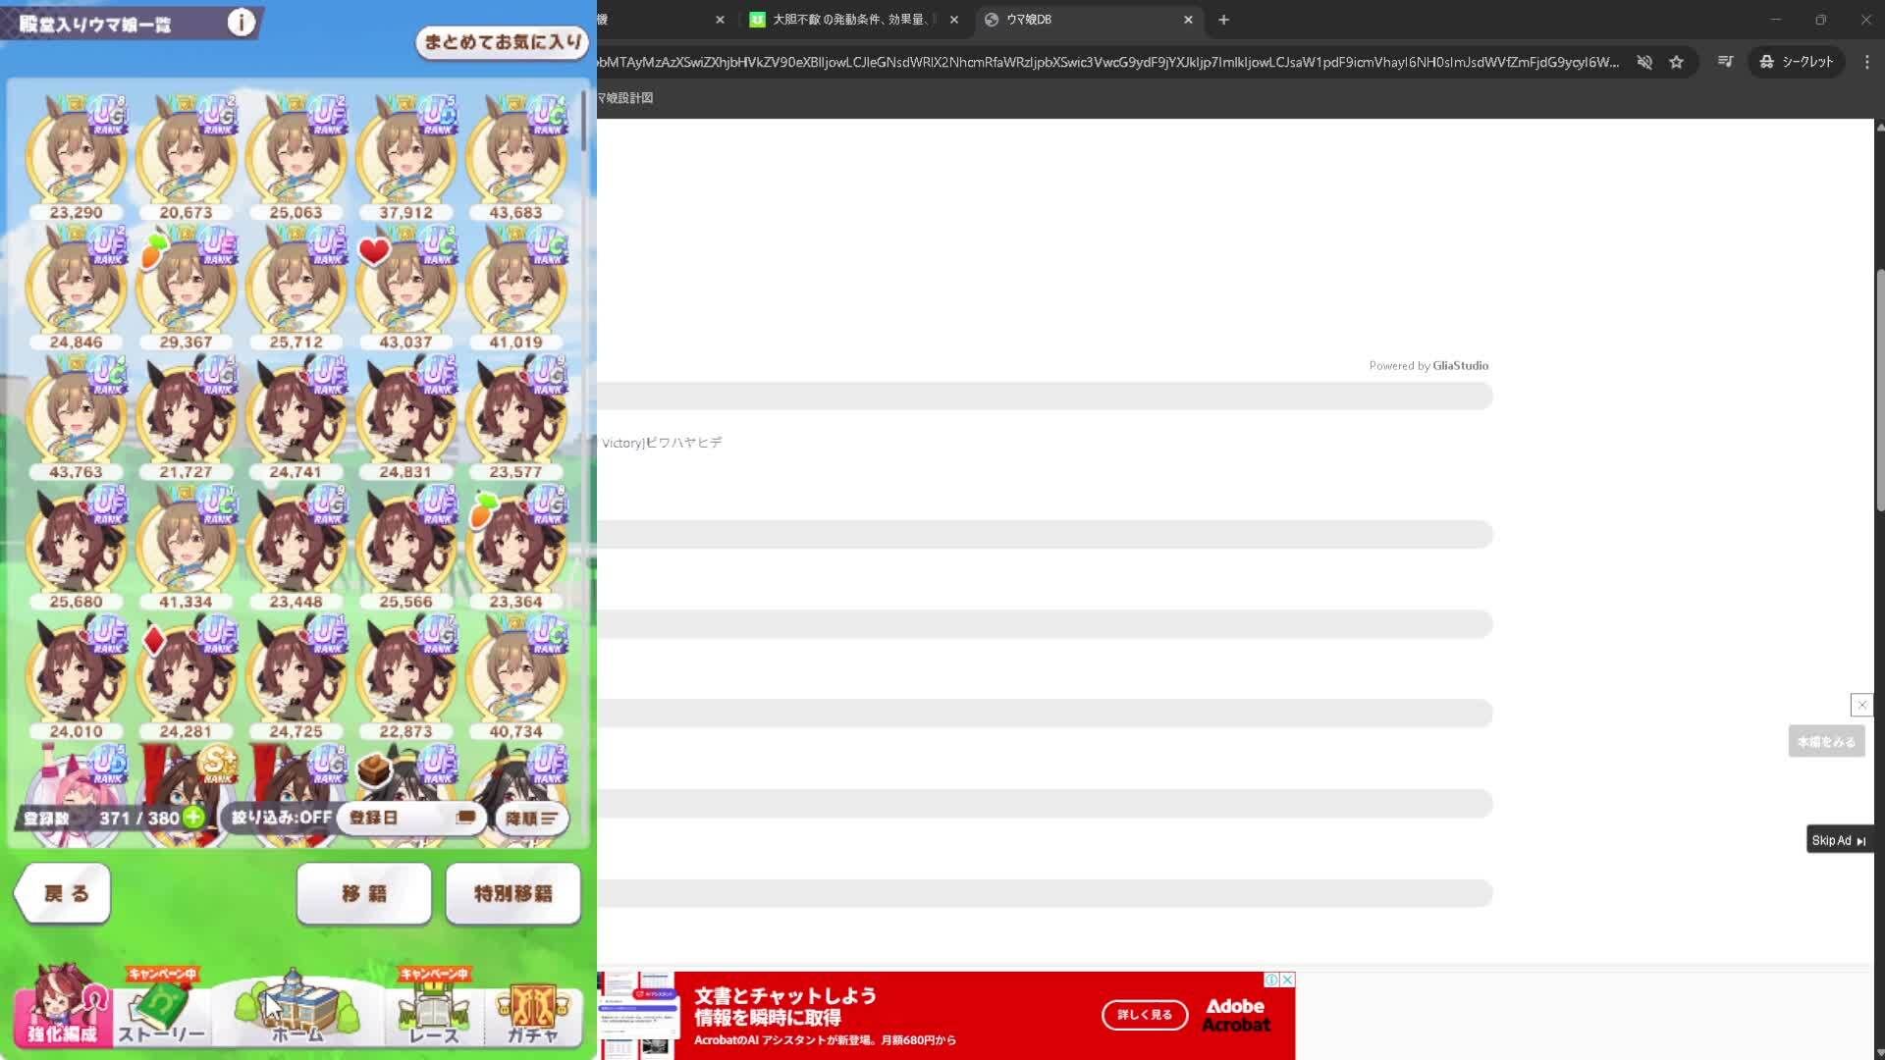The image size is (1885, 1060).
Task: Click 詳しく見る in the Adobe Acrobat ad
Action: point(1145,1015)
